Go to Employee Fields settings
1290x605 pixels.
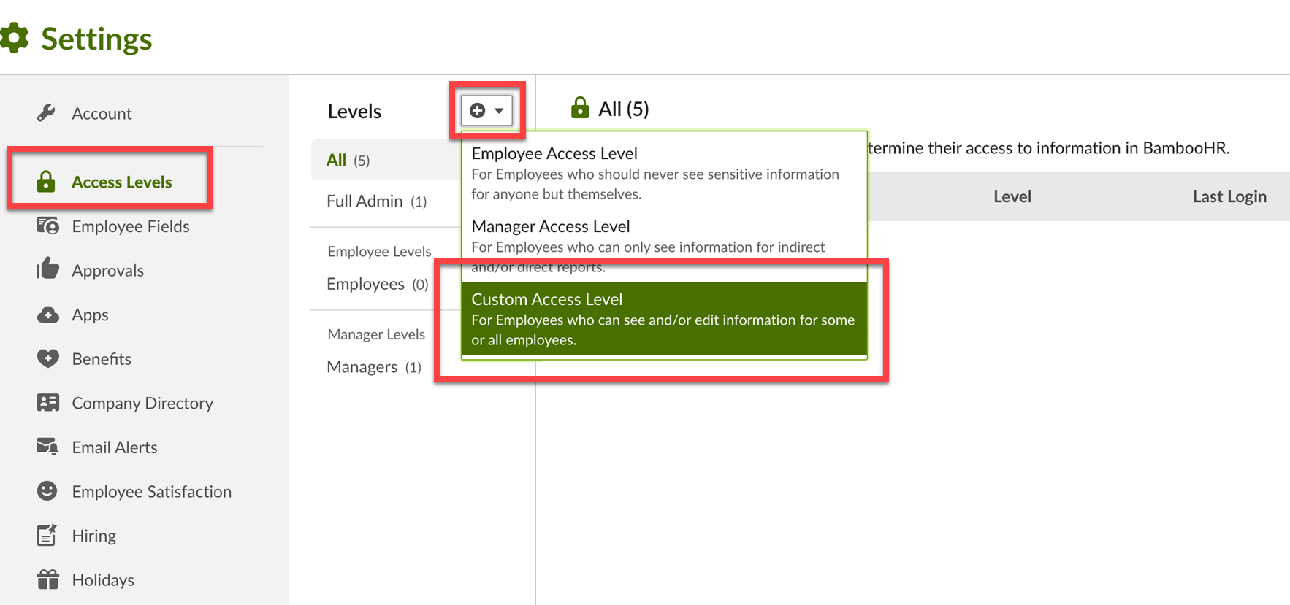131,226
